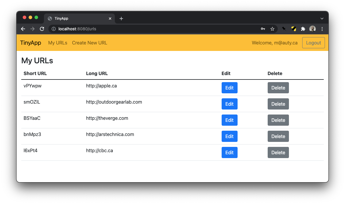Open the Chrome profile avatar

point(313,29)
